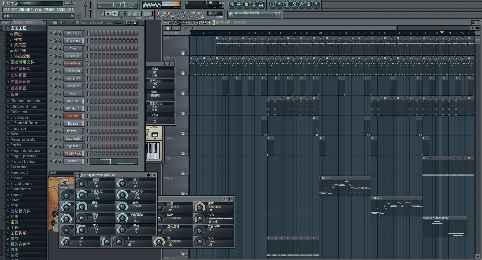Save new version with the floppy-plus icon

pyautogui.click(x=279, y=4)
